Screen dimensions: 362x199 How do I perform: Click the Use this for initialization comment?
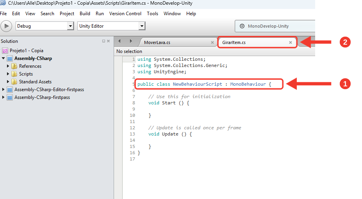coord(189,97)
